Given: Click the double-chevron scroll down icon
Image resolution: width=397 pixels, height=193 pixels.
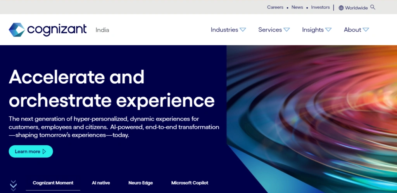Looking at the screenshot, I should pyautogui.click(x=14, y=186).
